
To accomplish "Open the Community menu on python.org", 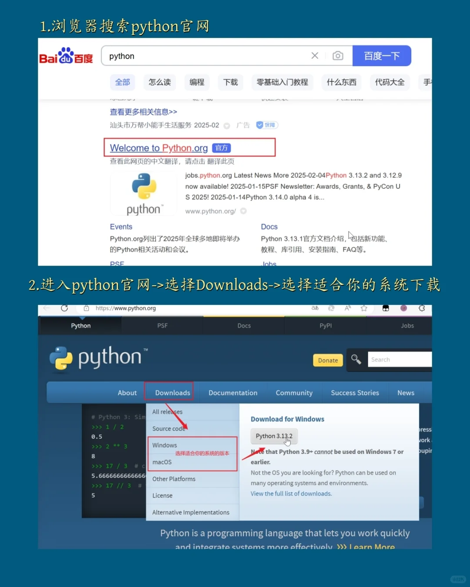I will coord(294,393).
